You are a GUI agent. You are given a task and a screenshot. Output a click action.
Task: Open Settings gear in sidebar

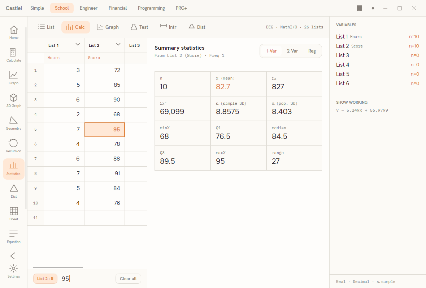14,271
